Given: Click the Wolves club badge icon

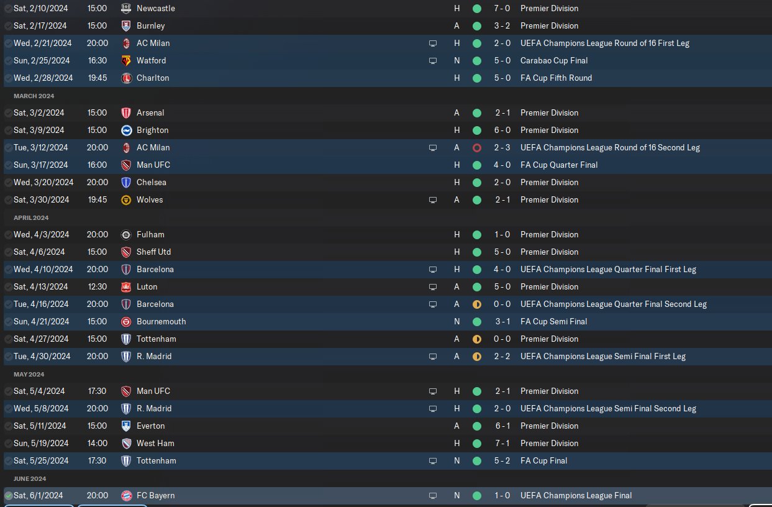Looking at the screenshot, I should coord(126,200).
